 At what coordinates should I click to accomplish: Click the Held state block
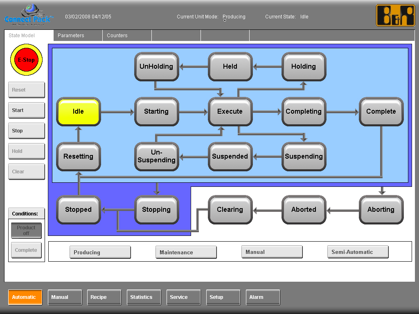tap(230, 67)
